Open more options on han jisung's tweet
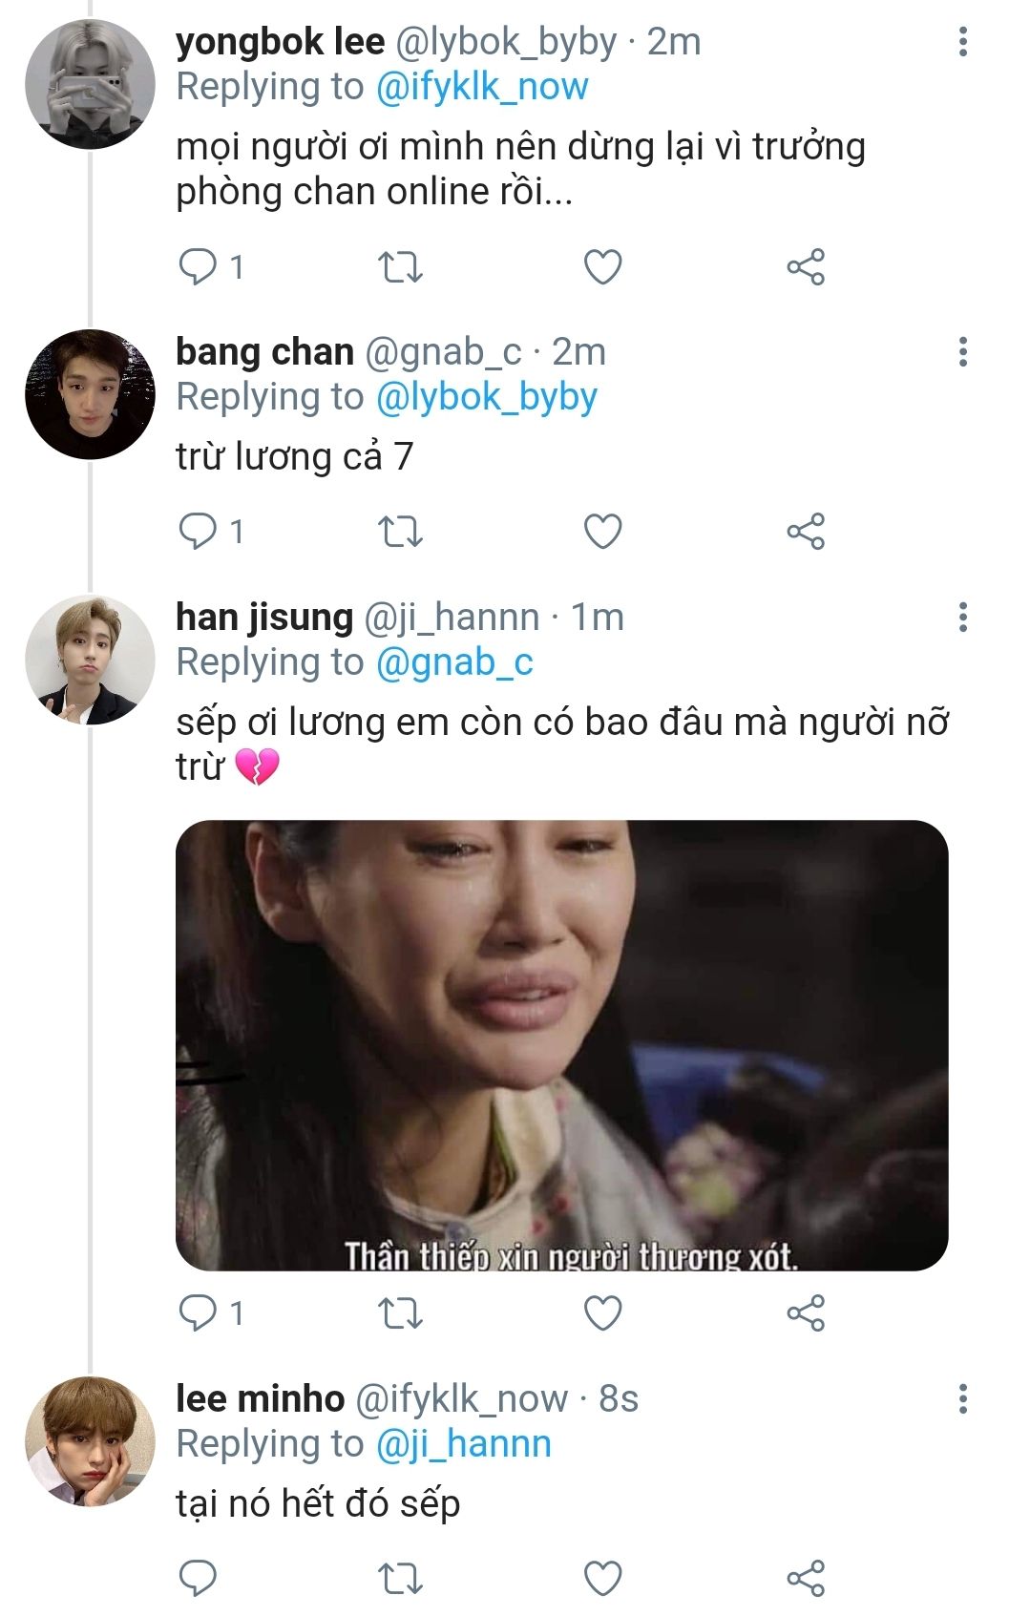The image size is (1030, 1616). (x=962, y=618)
